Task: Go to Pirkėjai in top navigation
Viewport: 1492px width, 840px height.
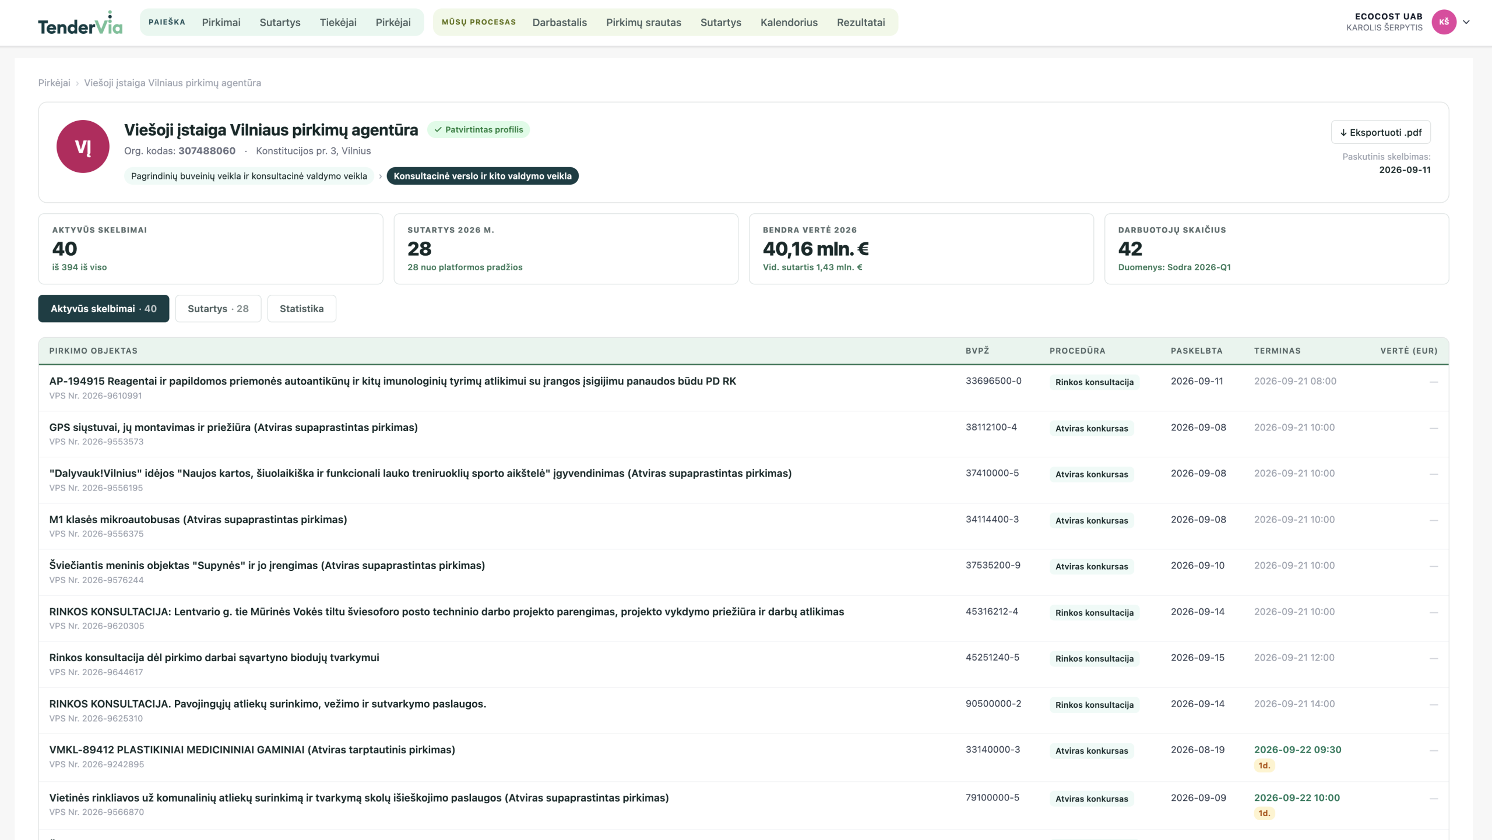Action: pos(393,22)
